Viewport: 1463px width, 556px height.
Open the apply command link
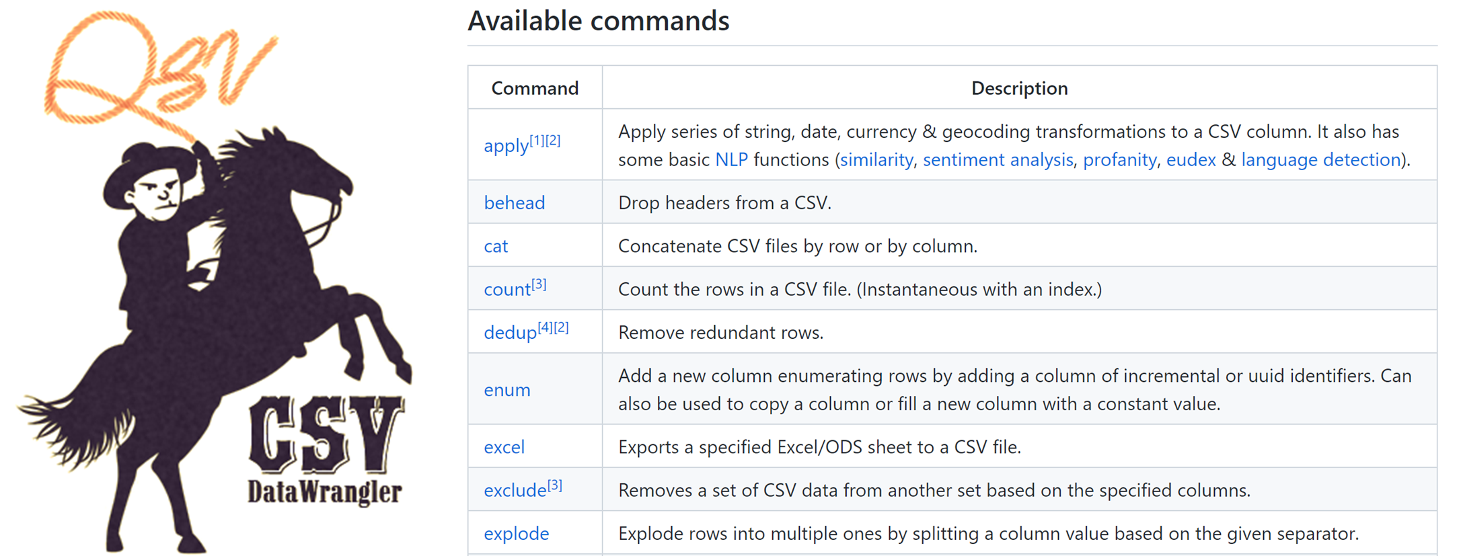pyautogui.click(x=506, y=146)
